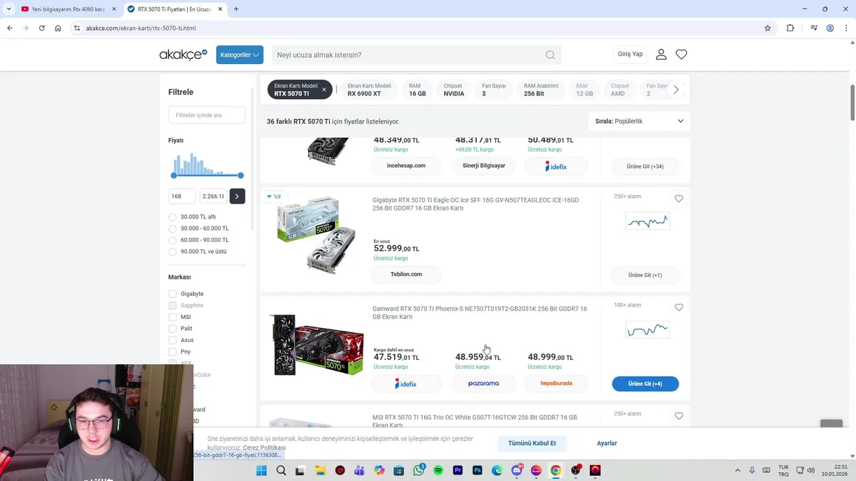856x481 pixels.
Task: Select the '30.000 - 60.000 TL' radio
Action: pos(173,228)
